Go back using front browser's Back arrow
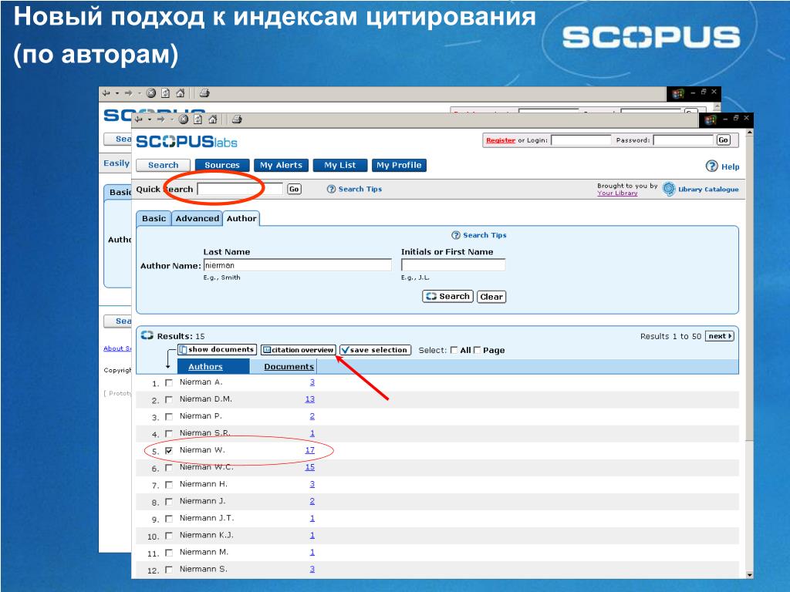This screenshot has height=592, width=790. click(139, 119)
